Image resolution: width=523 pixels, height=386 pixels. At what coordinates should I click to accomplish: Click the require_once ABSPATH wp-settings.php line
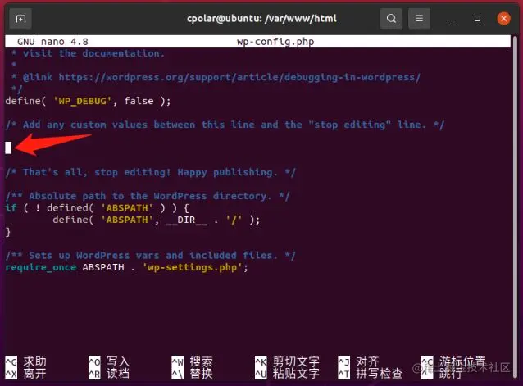(127, 267)
